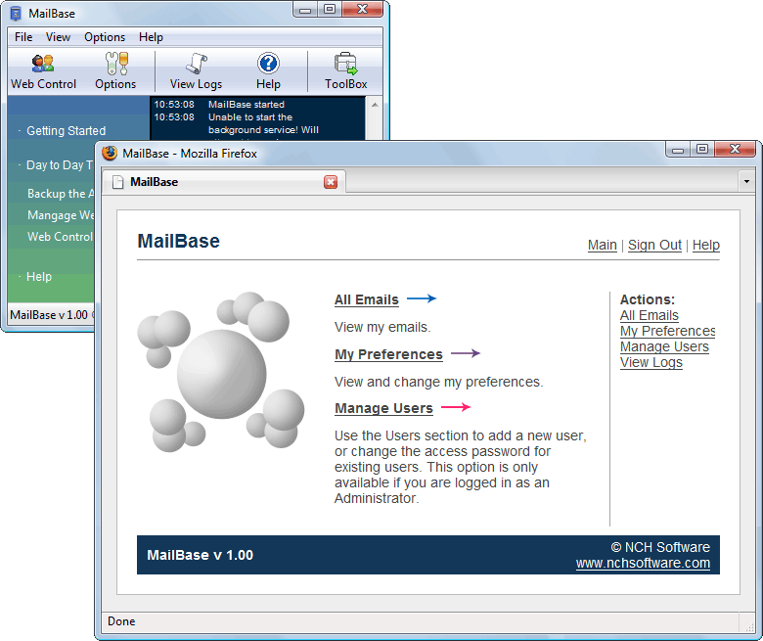This screenshot has height=641, width=763.
Task: Click My Preferences under Actions
Action: point(667,331)
